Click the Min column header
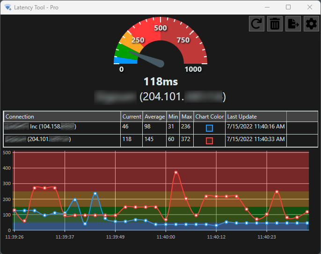The image size is (321, 254). (173, 117)
